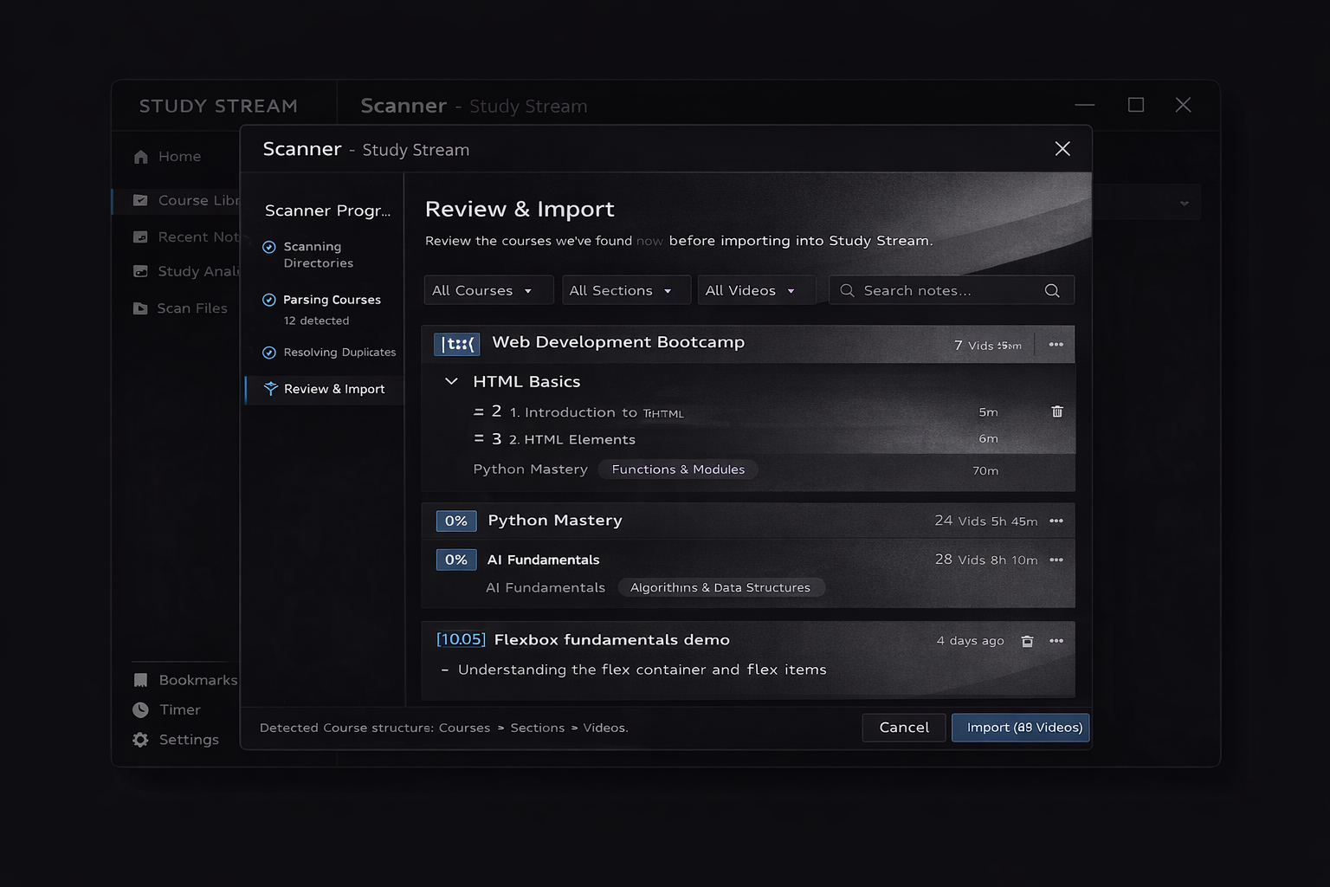The height and width of the screenshot is (887, 1330).
Task: Open more options for Web Development Bootcamp
Action: pos(1056,345)
